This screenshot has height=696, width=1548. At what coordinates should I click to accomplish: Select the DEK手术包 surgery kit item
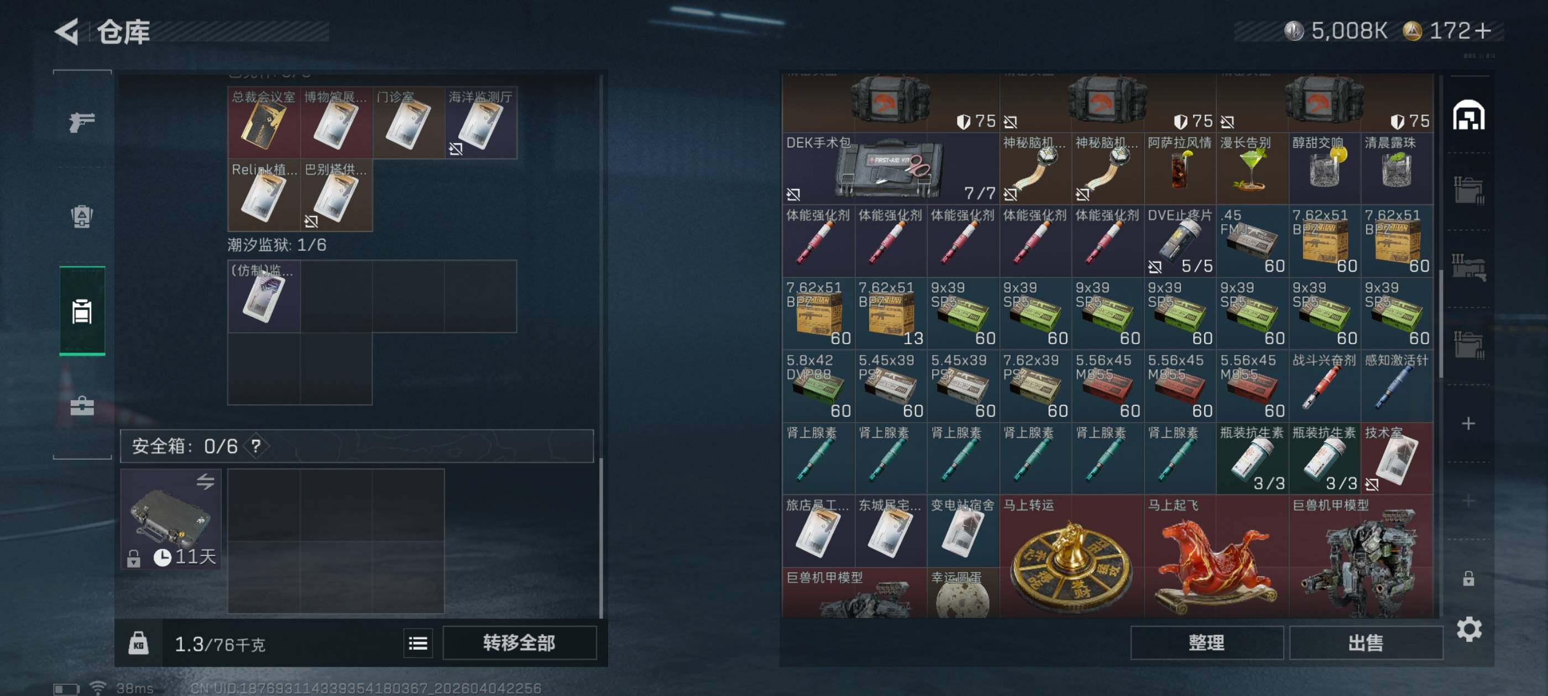tap(890, 168)
